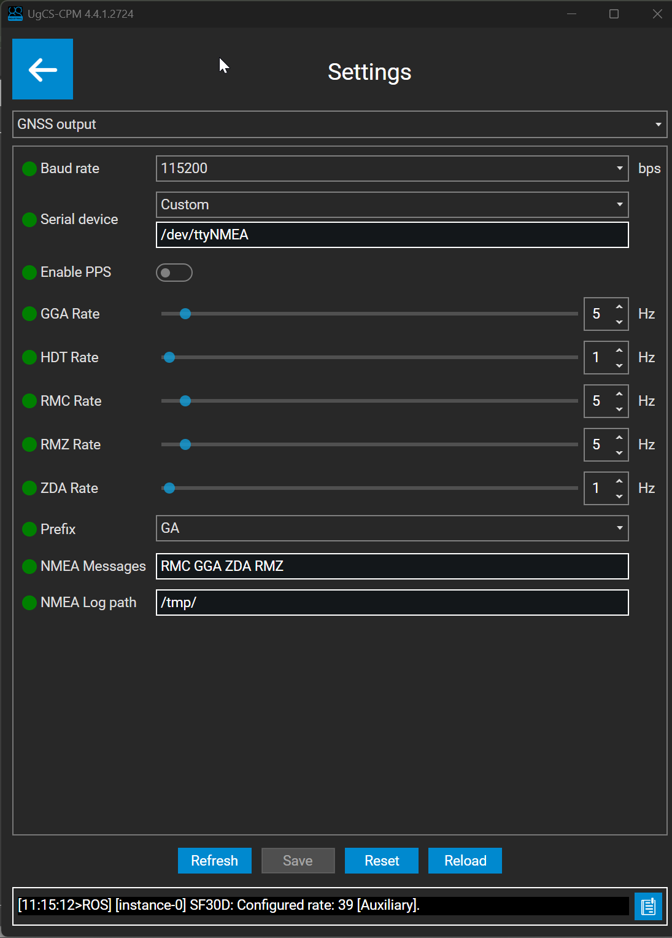Click the back arrow button
Screen dimensions: 672x938
42,69
